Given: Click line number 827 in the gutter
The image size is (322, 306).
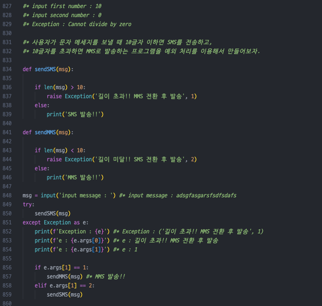Looking at the screenshot, I should pyautogui.click(x=7, y=6).
